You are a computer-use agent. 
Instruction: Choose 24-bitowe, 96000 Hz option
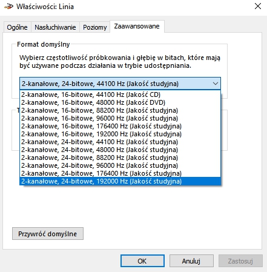pyautogui.click(x=120, y=165)
